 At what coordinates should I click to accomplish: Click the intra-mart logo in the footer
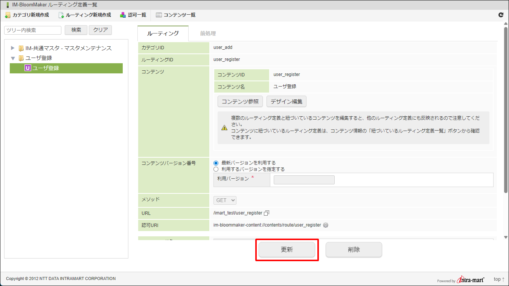click(471, 280)
